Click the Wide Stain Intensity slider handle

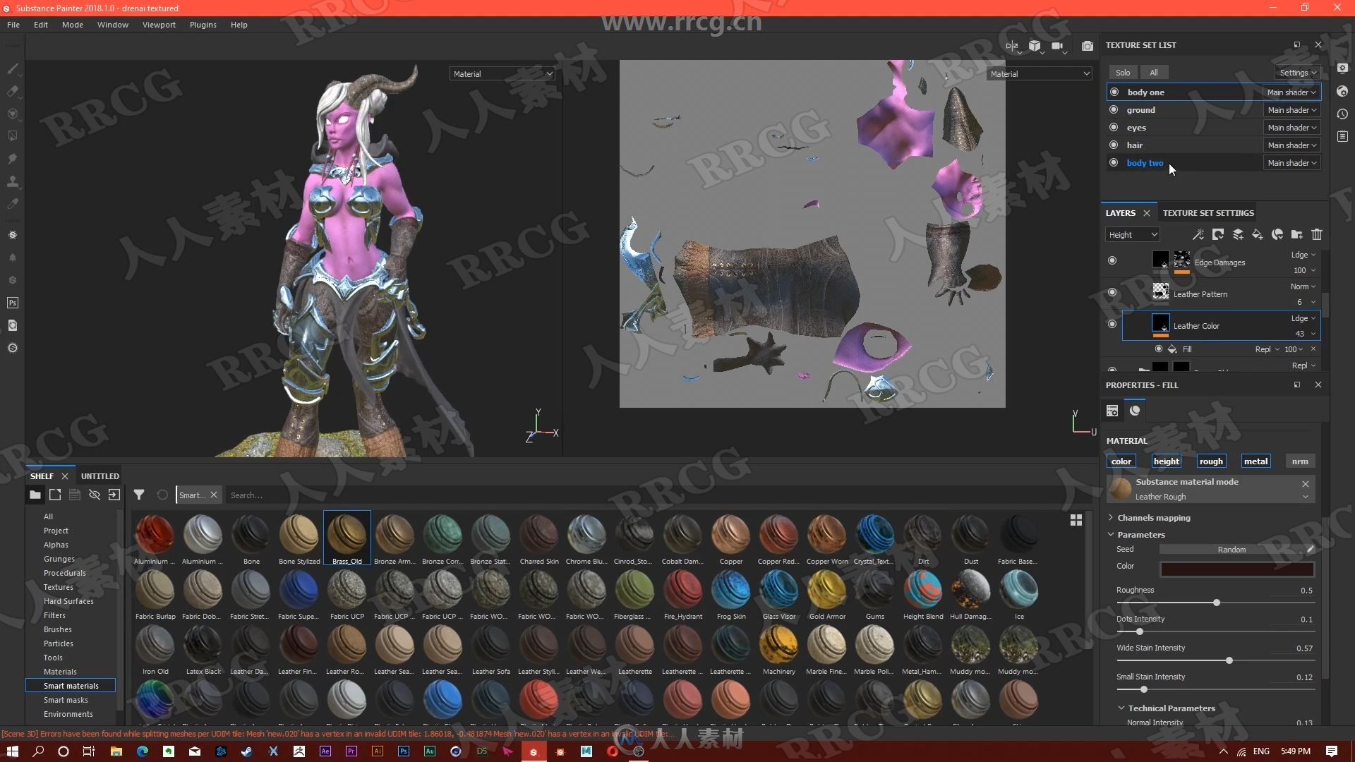click(x=1229, y=660)
